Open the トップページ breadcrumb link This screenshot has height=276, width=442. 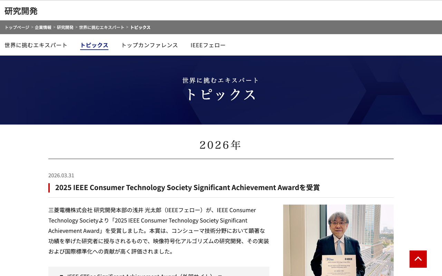pos(17,27)
